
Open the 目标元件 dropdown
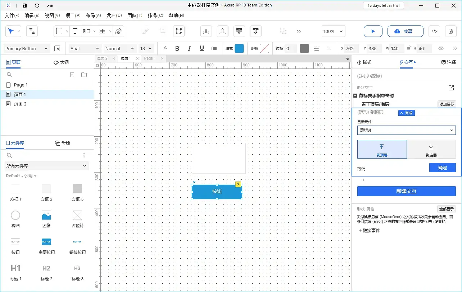click(x=406, y=130)
